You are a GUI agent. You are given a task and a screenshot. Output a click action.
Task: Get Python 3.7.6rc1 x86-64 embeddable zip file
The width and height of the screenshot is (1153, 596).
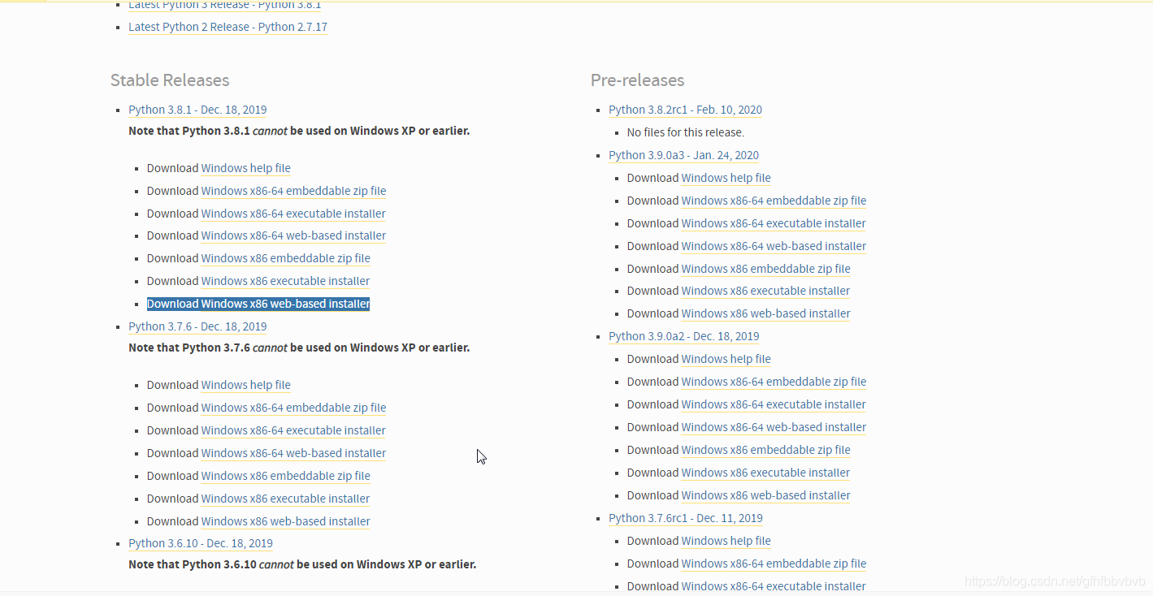pyautogui.click(x=774, y=564)
